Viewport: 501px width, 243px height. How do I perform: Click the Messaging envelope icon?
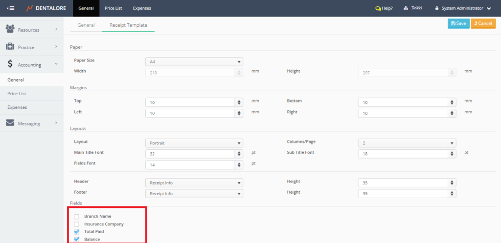tap(10, 123)
